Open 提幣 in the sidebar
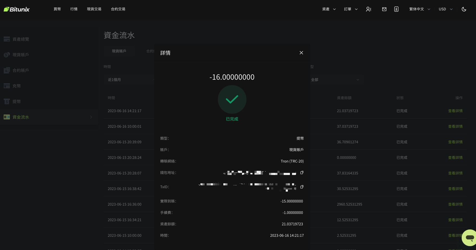The image size is (476, 250). pos(17,102)
